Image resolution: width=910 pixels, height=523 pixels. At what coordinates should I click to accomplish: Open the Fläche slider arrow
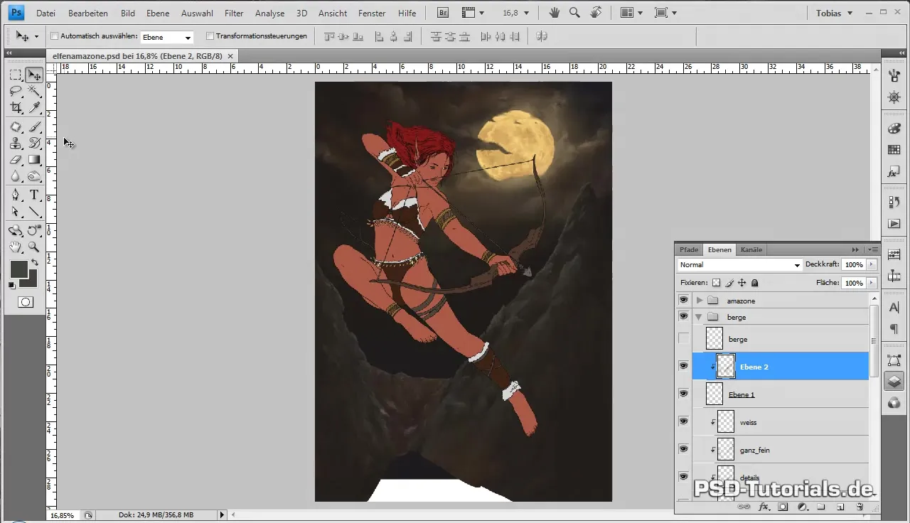pos(872,283)
